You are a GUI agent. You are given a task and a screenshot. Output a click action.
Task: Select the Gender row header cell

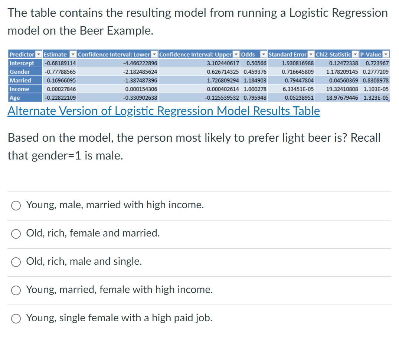[x=22, y=71]
